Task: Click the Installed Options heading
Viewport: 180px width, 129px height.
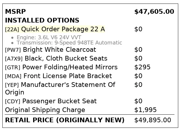Action: [x=42, y=20]
